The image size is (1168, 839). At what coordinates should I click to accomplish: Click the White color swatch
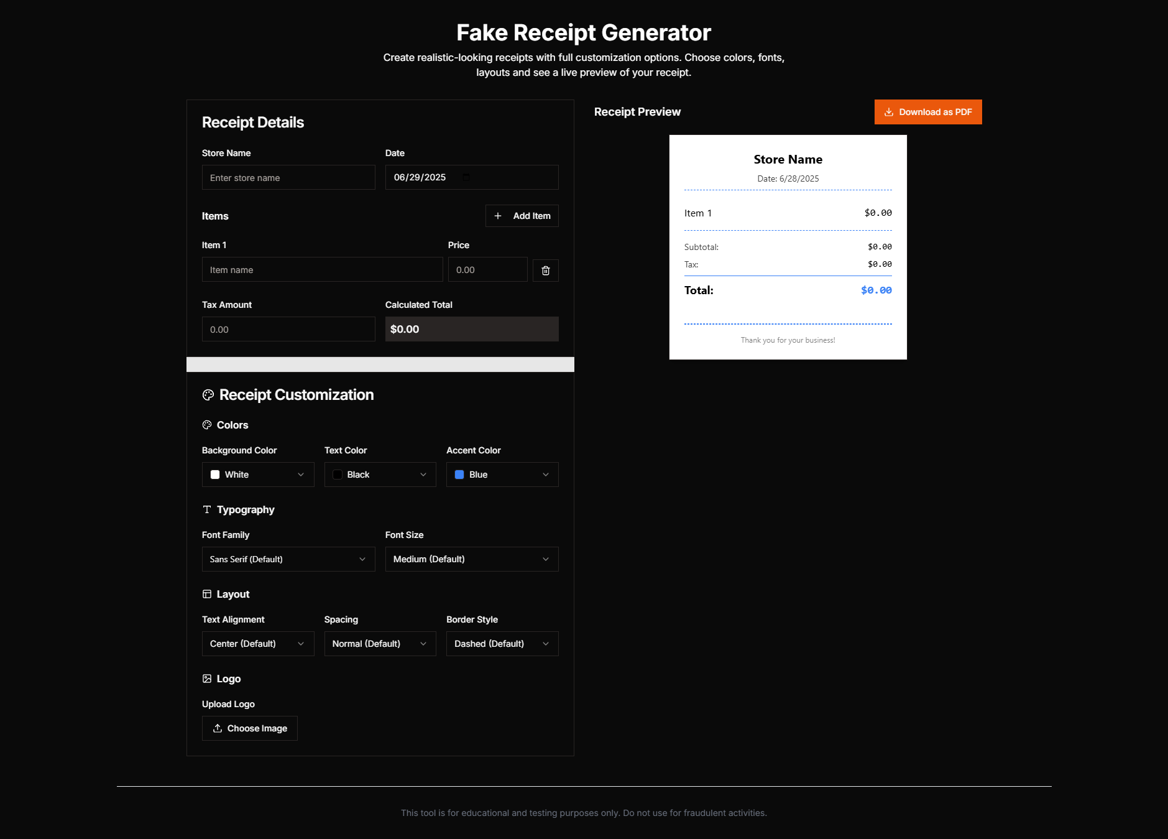tap(215, 475)
